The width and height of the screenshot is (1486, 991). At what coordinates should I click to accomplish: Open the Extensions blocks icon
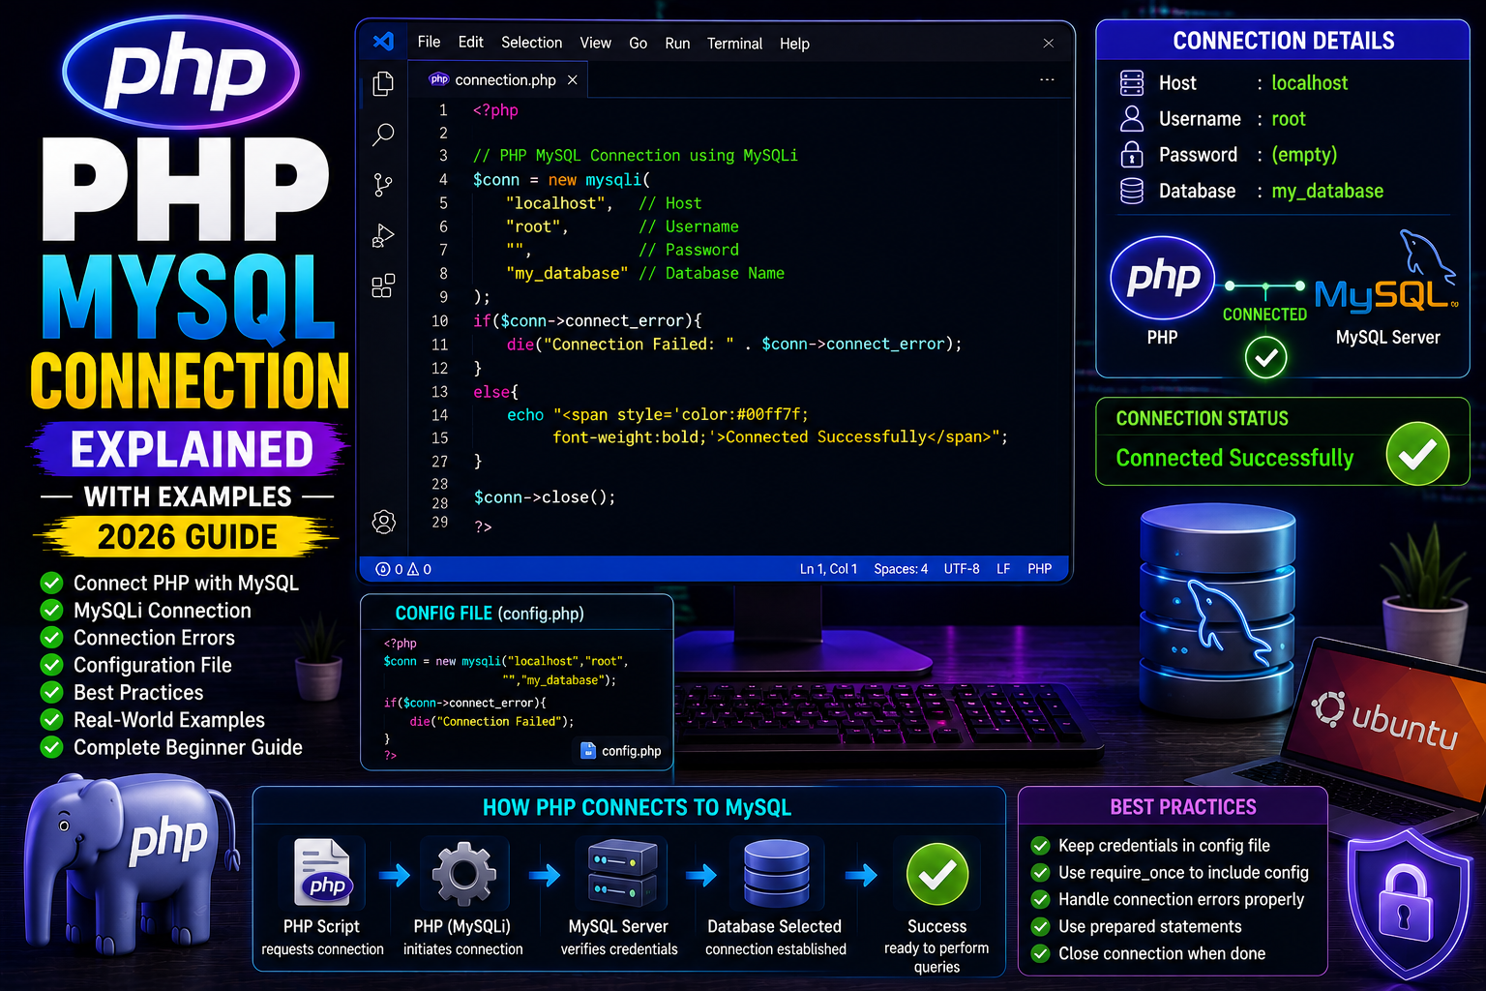[383, 285]
